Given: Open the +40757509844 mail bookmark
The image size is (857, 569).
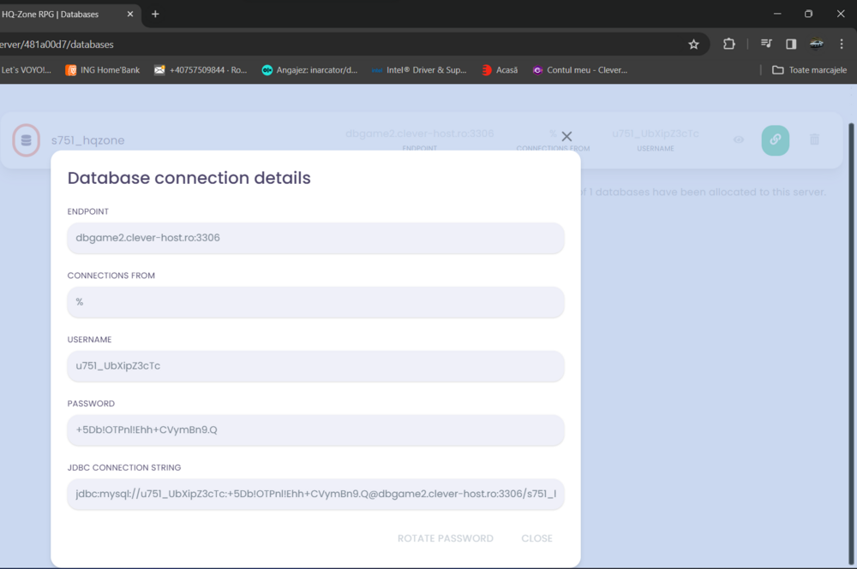Looking at the screenshot, I should (201, 70).
